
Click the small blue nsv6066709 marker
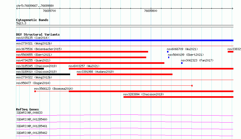click(x=168, y=52)
